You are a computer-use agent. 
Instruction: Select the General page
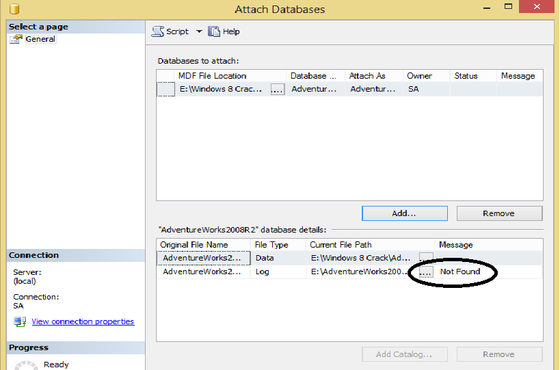(40, 39)
